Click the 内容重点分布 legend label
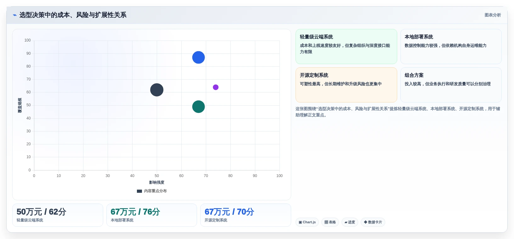 [155, 191]
